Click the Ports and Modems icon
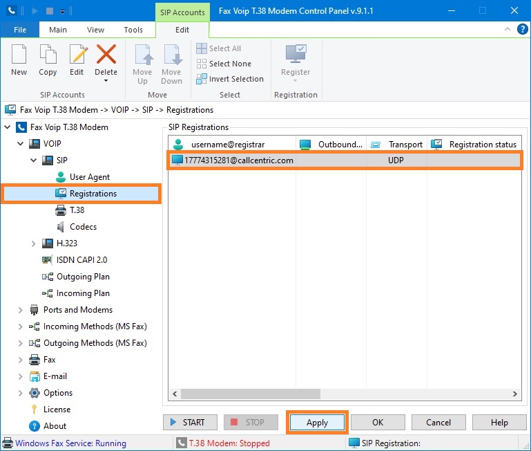Viewport: 531px width, 451px height. (x=35, y=310)
